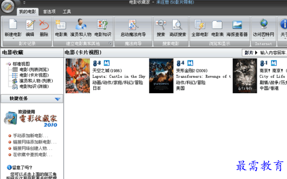Viewport: 287px width, 179px height.
Task: Expand the 访问因特网 dropdown arrow
Action: pyautogui.click(x=264, y=38)
